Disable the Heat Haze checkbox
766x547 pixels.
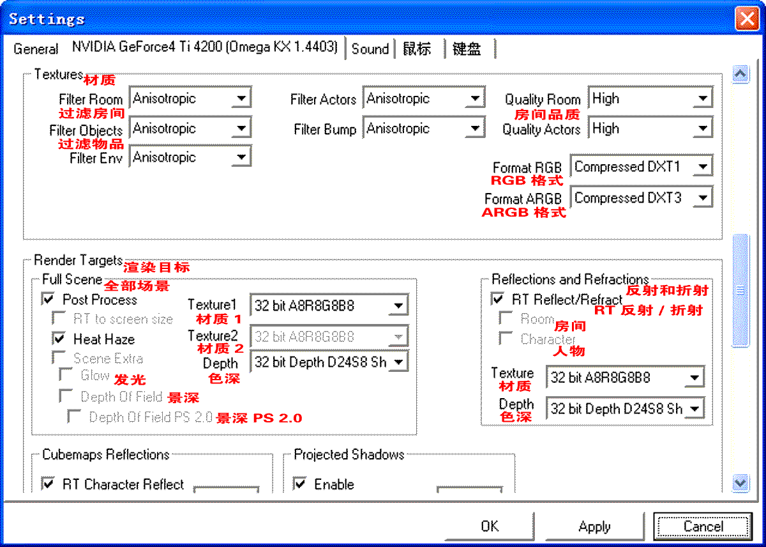click(x=59, y=339)
